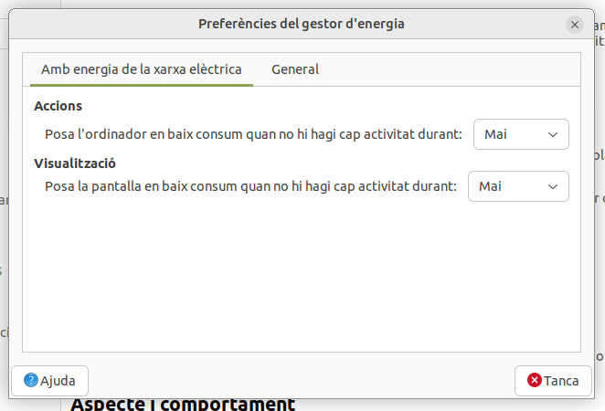Click the 'Aspecte i comportament' heading behind the dialog
The height and width of the screenshot is (411, 605).
tap(183, 405)
